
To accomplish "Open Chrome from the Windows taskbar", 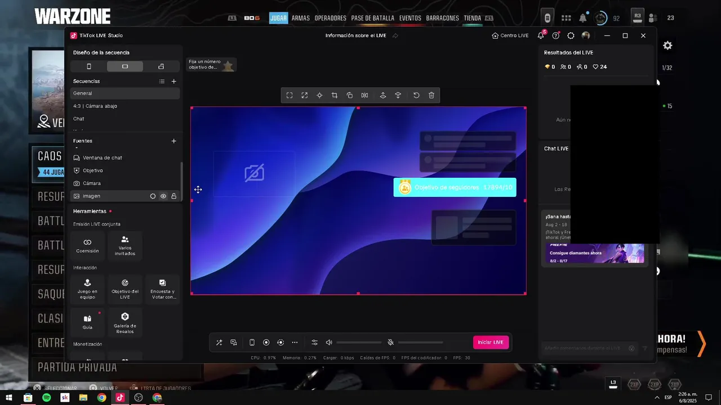I will coord(101,398).
